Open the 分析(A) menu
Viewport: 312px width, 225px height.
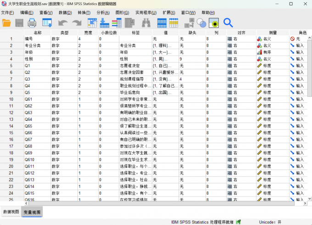click(x=103, y=12)
